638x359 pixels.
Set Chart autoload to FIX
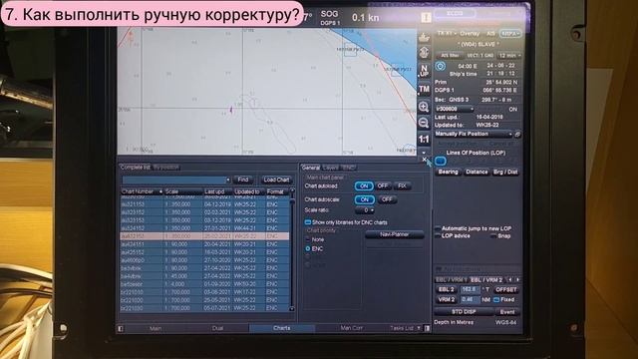[402, 186]
